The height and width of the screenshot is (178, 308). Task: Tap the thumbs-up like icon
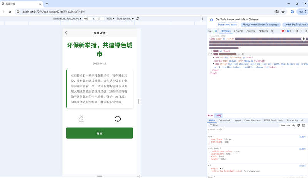pos(81,119)
